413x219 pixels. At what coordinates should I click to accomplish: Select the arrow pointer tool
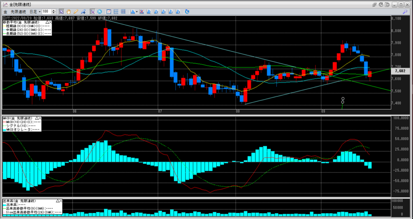(61, 12)
